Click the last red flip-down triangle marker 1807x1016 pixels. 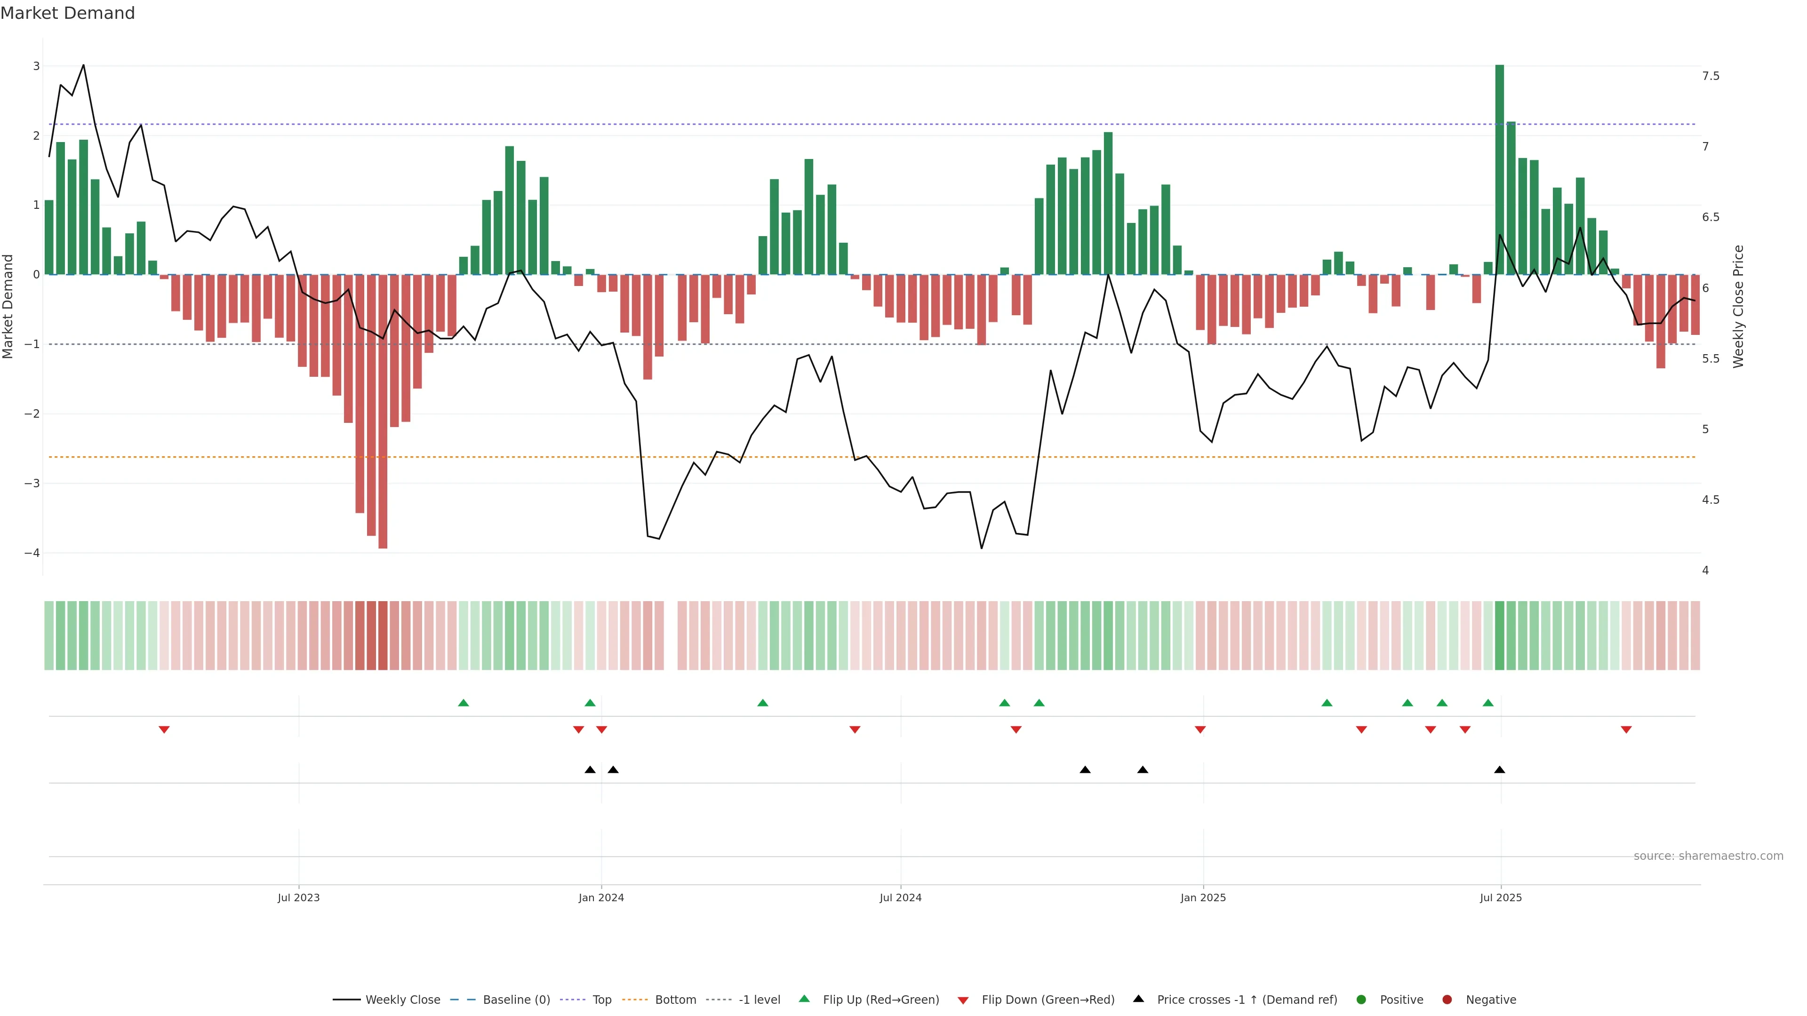coord(1626,730)
